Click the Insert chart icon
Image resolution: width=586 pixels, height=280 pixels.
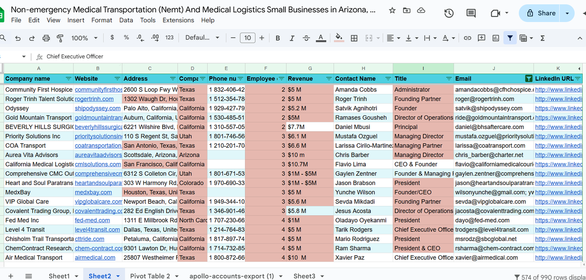[496, 38]
